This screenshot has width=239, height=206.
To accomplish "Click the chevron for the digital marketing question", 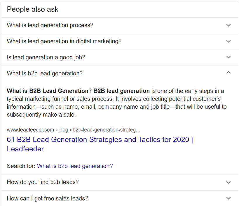I will (228, 41).
